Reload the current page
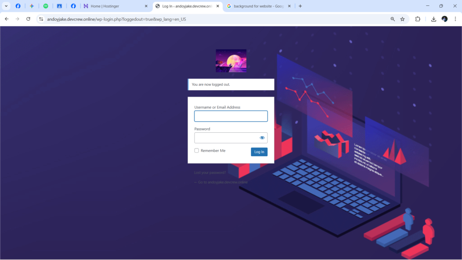 (28, 19)
